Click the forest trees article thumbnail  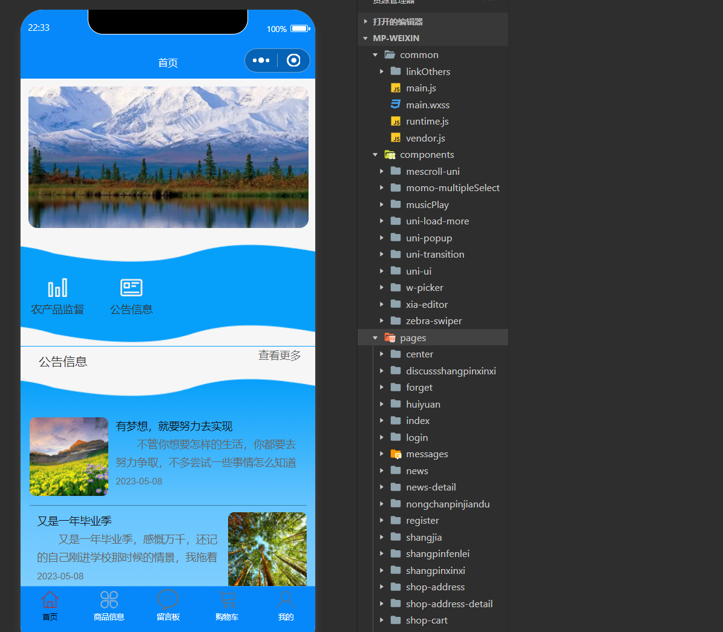(x=267, y=549)
